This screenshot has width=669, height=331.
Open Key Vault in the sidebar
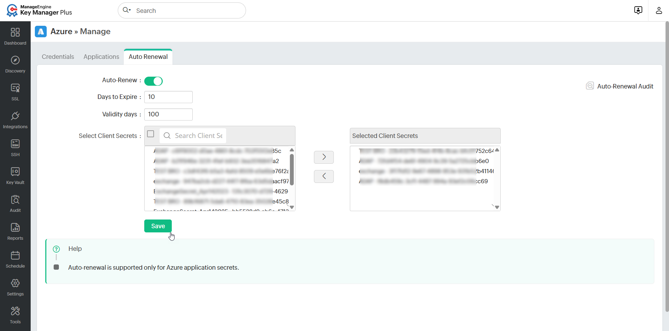point(15,176)
